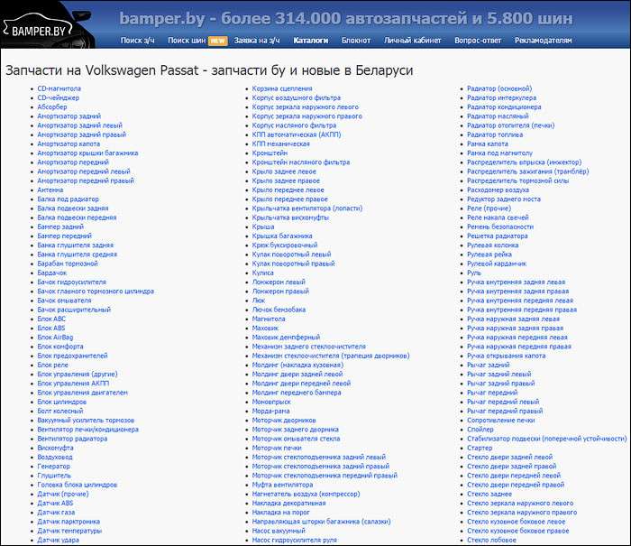This screenshot has width=631, height=546.
Task: Select the Радиатор интеркулера link
Action: pyautogui.click(x=501, y=97)
